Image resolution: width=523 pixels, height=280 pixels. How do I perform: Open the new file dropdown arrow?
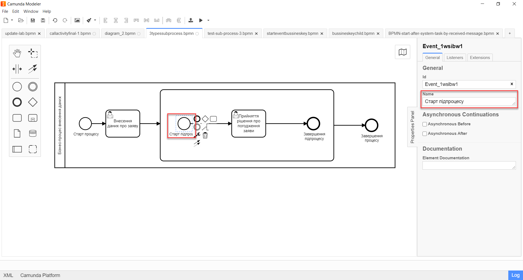[x=12, y=20]
